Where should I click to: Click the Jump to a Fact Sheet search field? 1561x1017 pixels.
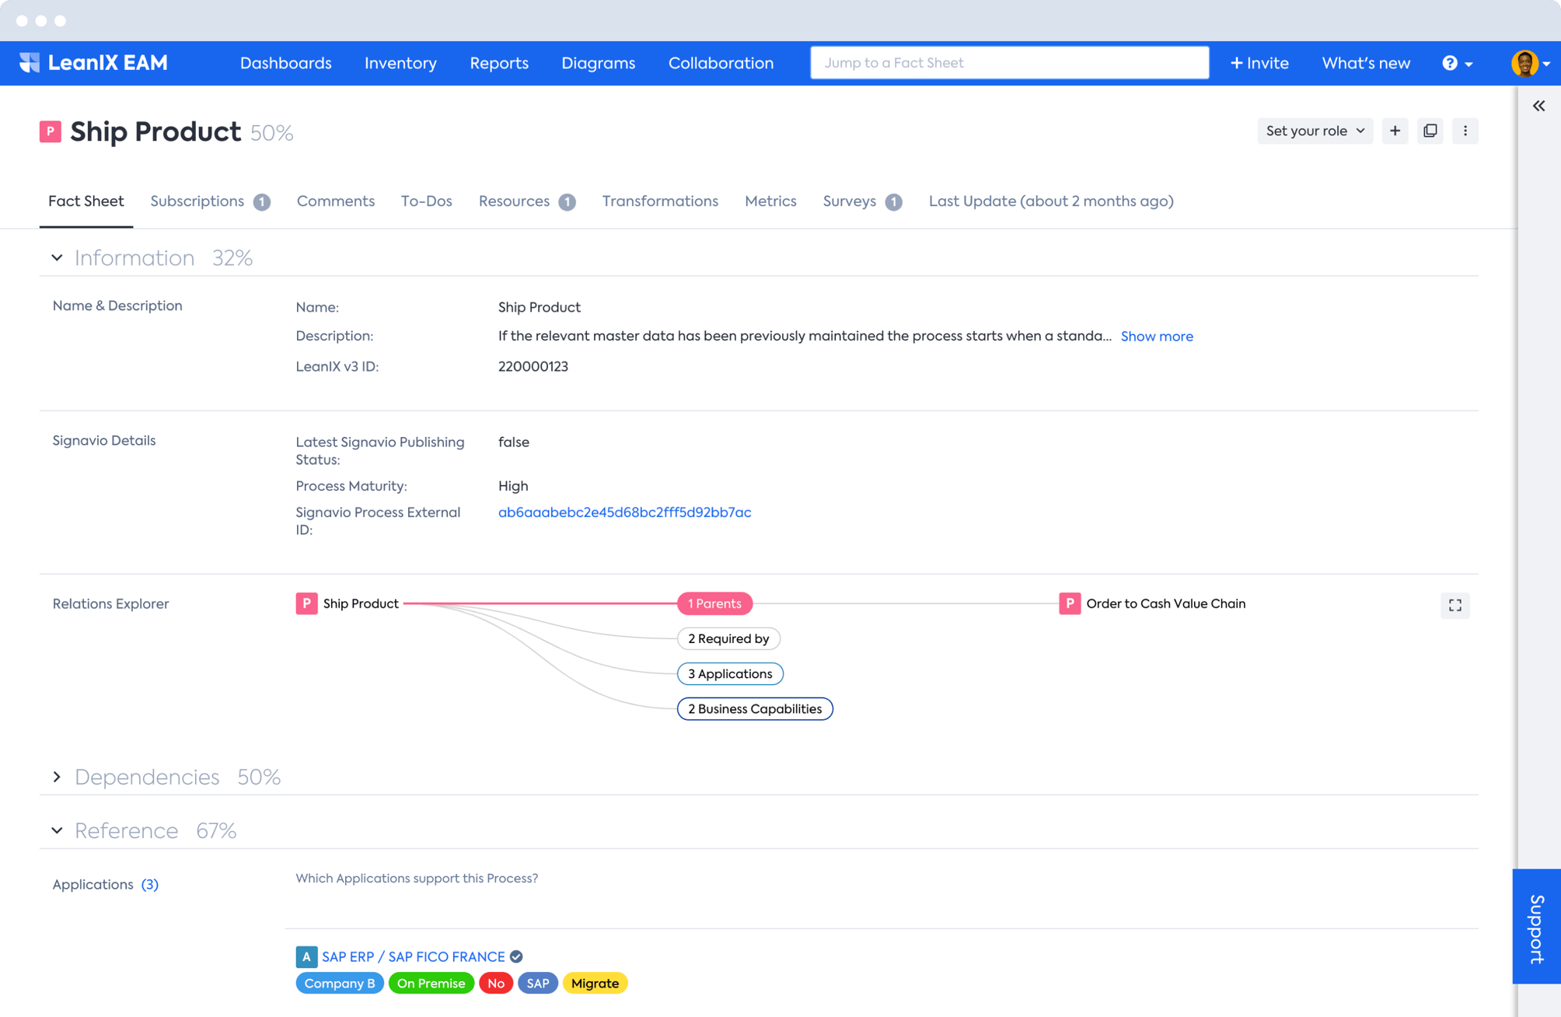(x=1008, y=63)
